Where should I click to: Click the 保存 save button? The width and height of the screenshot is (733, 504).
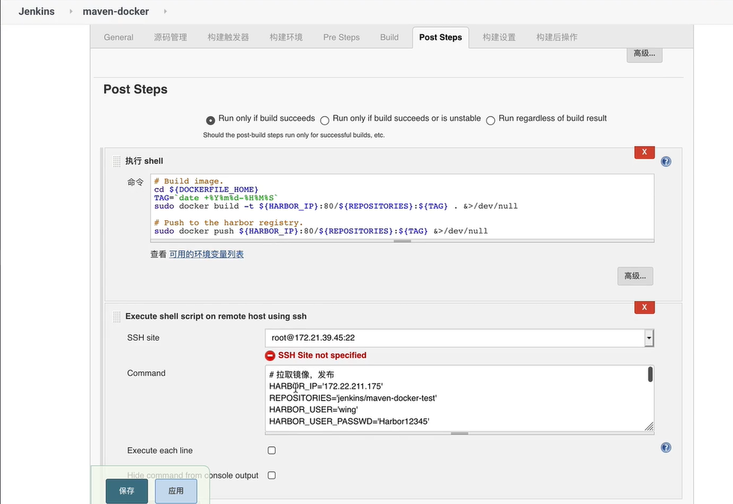point(127,491)
